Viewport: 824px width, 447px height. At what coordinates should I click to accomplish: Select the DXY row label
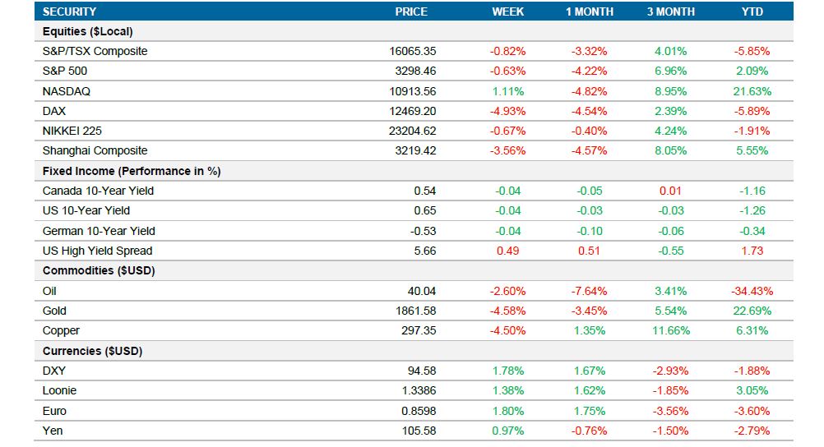[x=54, y=371]
